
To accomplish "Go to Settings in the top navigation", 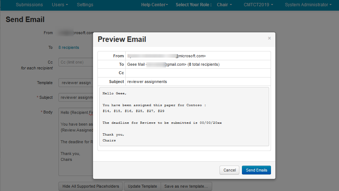I will [85, 5].
